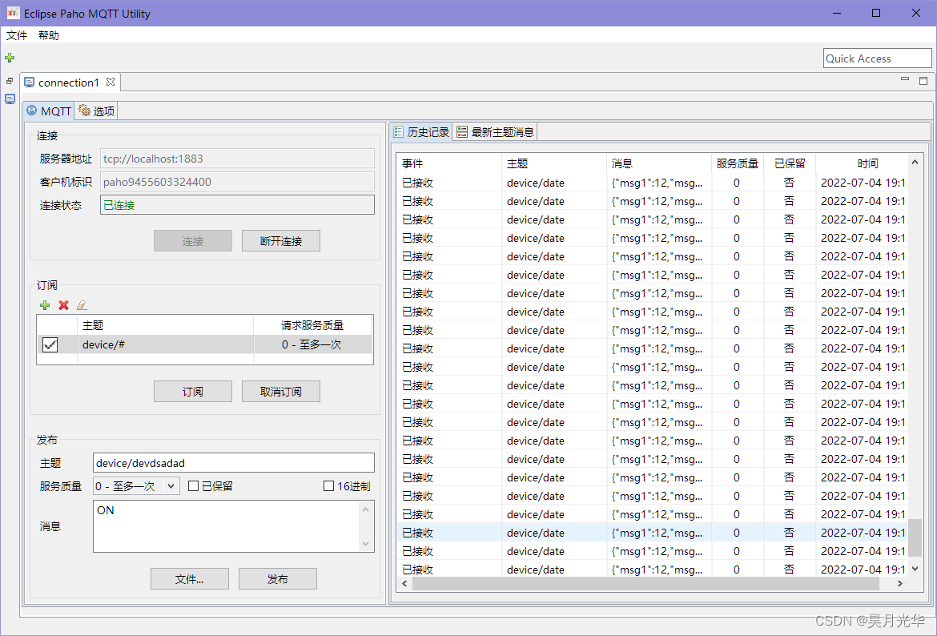The image size is (937, 636).
Task: Select the 最新主题消息 tab
Action: (496, 132)
